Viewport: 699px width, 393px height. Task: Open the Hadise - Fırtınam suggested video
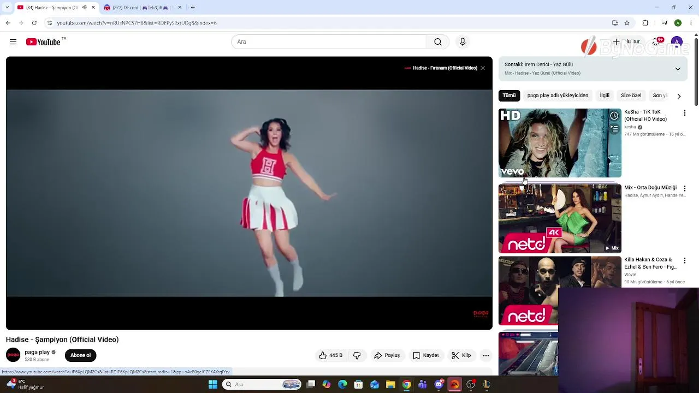click(x=445, y=68)
